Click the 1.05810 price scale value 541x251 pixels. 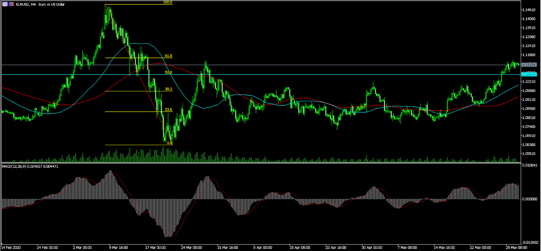click(x=529, y=154)
